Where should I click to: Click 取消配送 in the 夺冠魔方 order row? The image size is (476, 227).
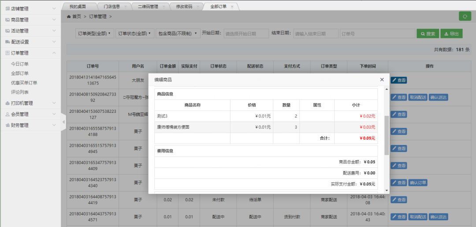point(418,97)
